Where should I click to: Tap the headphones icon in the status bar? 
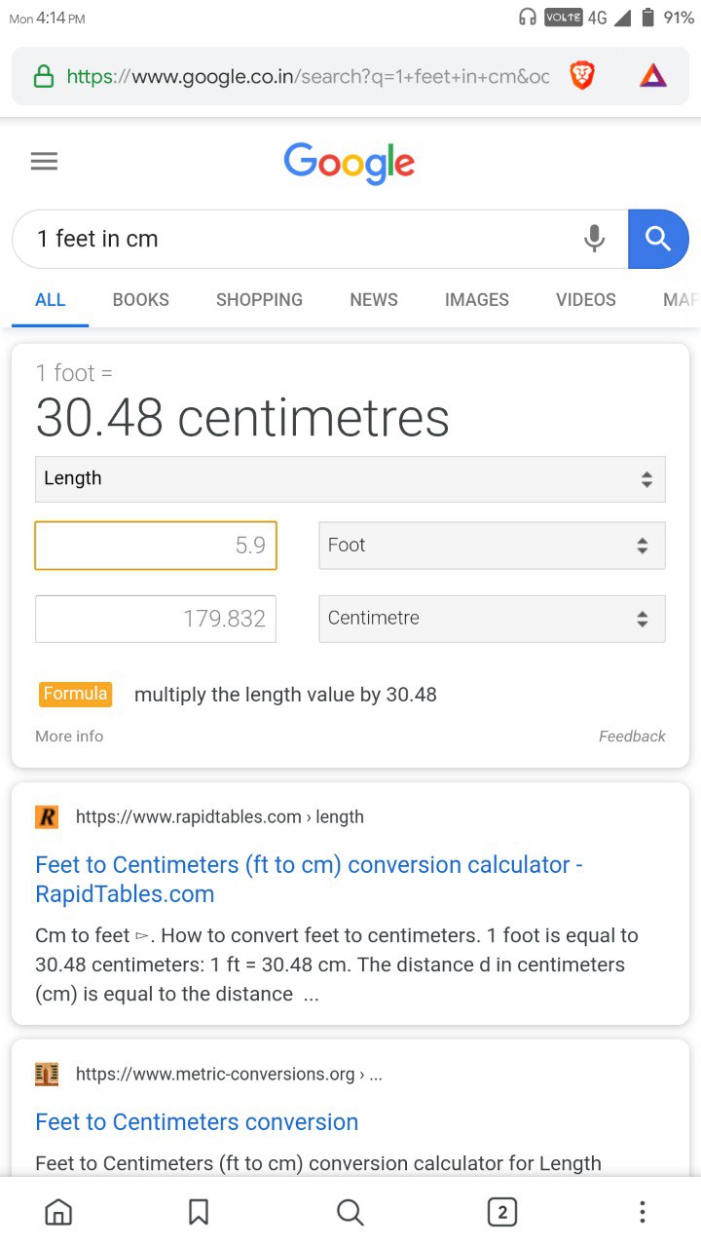coord(528,18)
